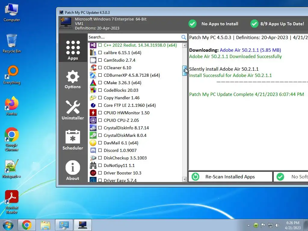The height and width of the screenshot is (231, 308).
Task: Select the Recycle Bin desktop icon
Action: (x=12, y=43)
